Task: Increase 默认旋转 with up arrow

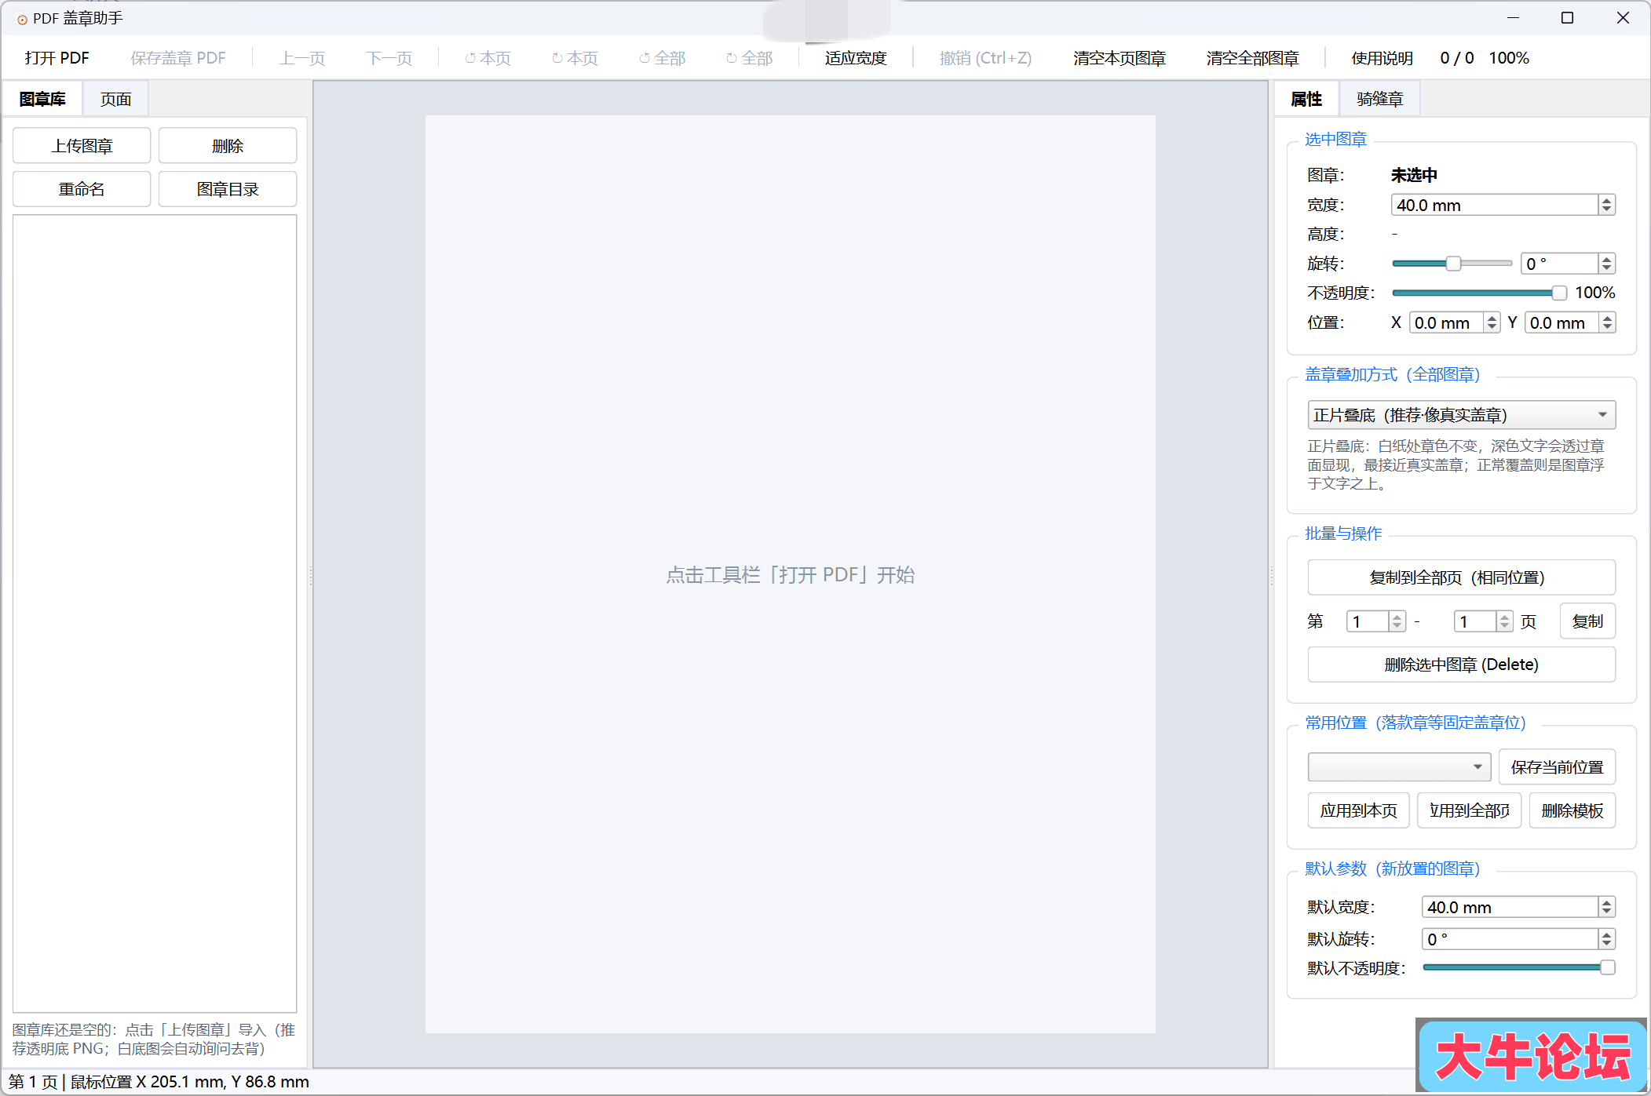Action: pos(1607,934)
